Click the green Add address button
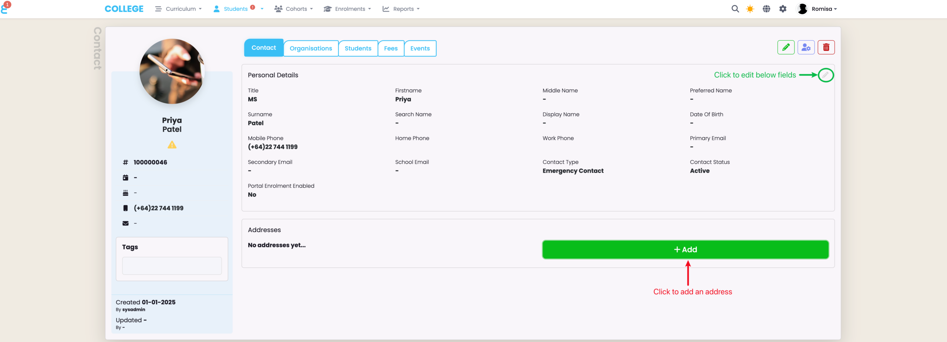This screenshot has height=342, width=947. (685, 250)
